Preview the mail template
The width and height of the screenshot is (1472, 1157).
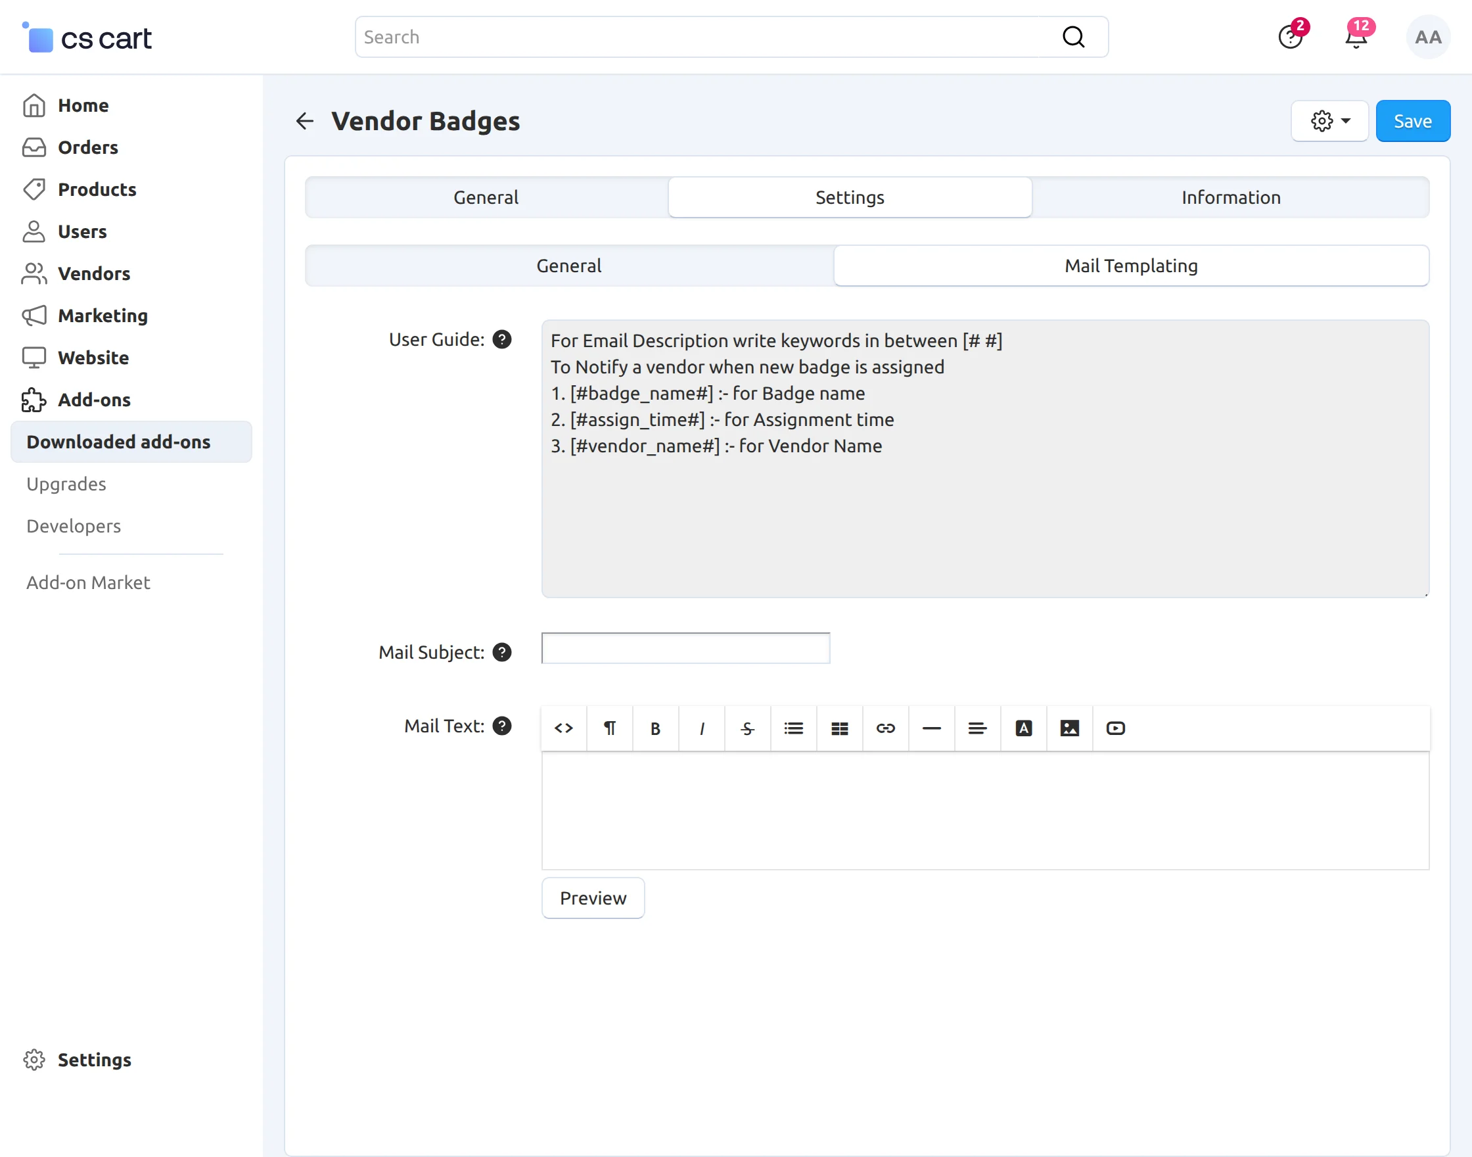coord(593,898)
